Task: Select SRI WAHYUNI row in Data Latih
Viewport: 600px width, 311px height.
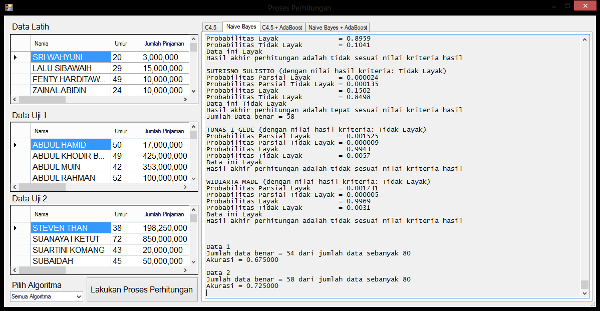Action: (x=70, y=57)
